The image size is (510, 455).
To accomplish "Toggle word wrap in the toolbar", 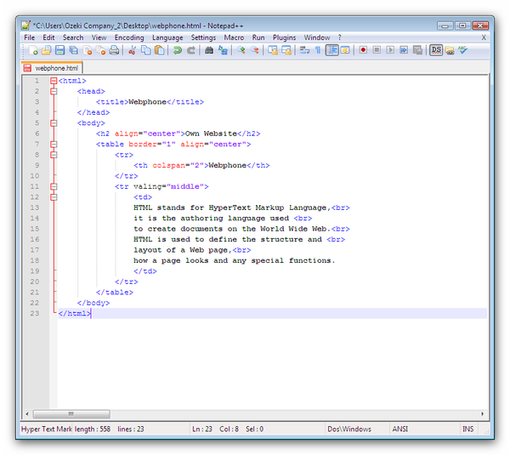I will 303,51.
